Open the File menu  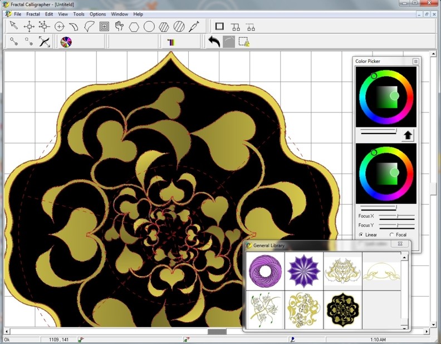coord(17,14)
